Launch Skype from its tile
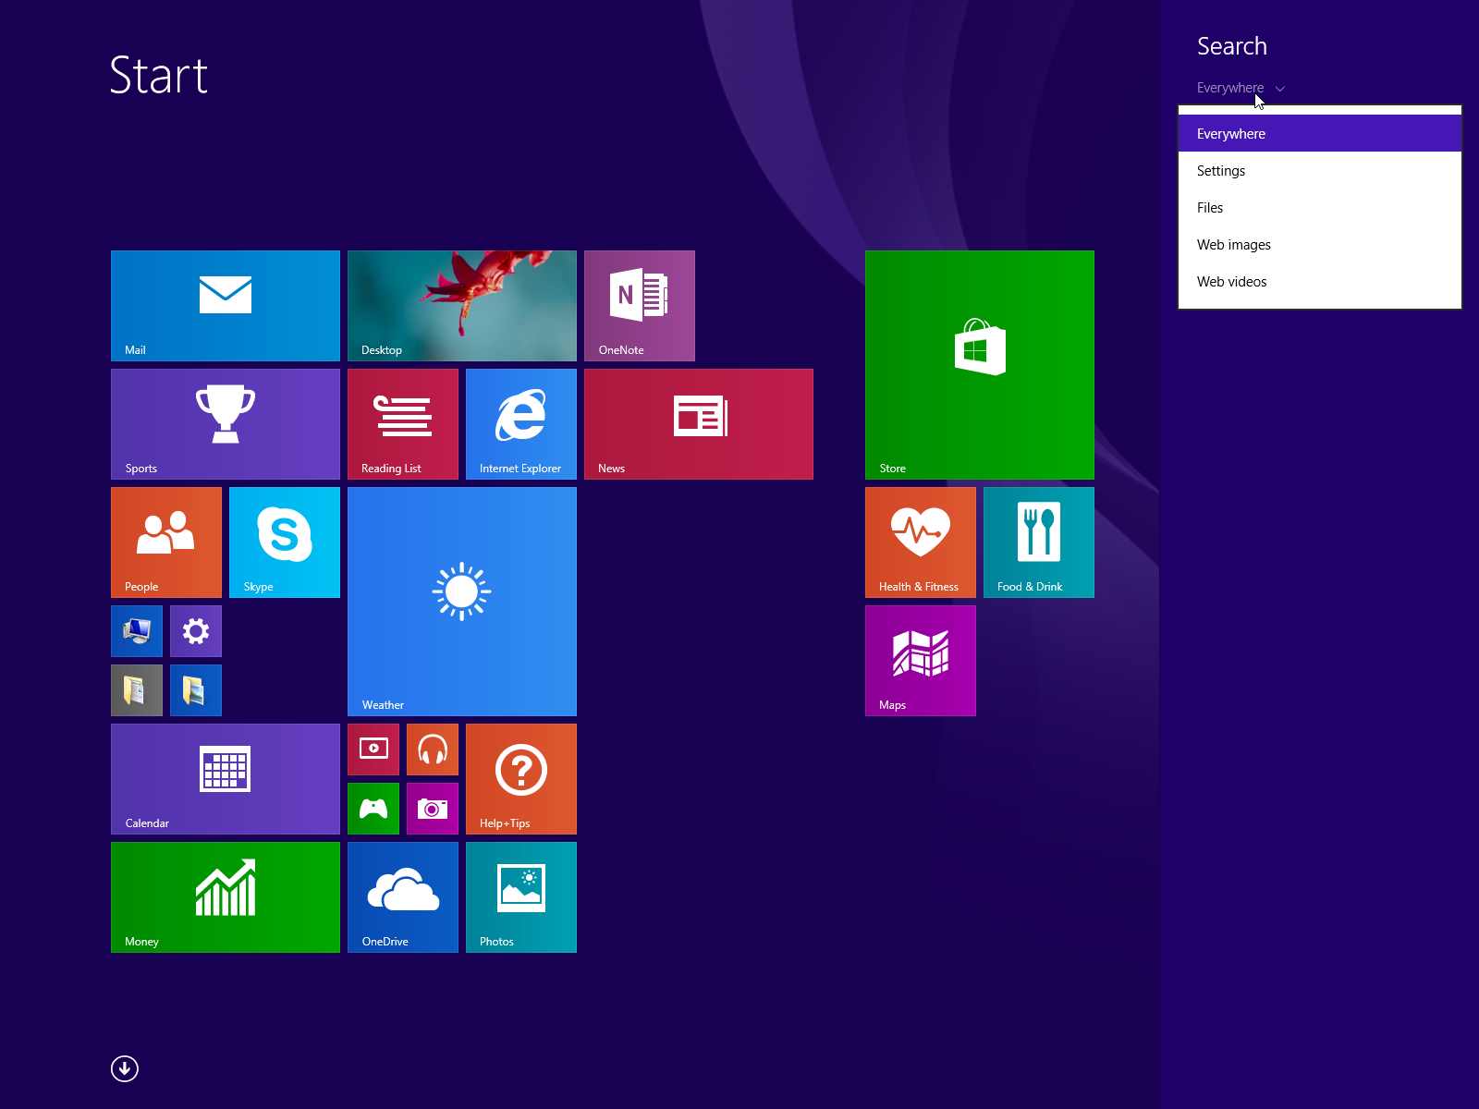1479x1109 pixels. point(284,542)
